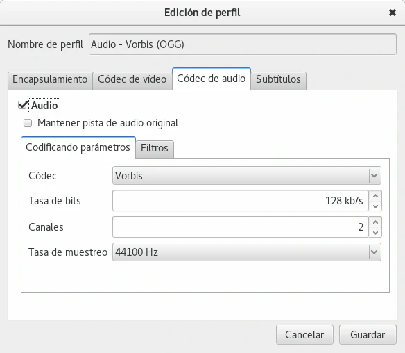Click the Cancelar button
Screen dimensions: 405x353
tap(304, 334)
